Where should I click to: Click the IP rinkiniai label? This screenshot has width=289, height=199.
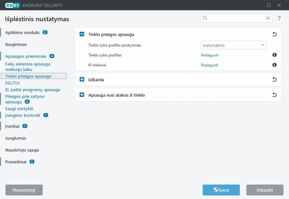(x=97, y=65)
